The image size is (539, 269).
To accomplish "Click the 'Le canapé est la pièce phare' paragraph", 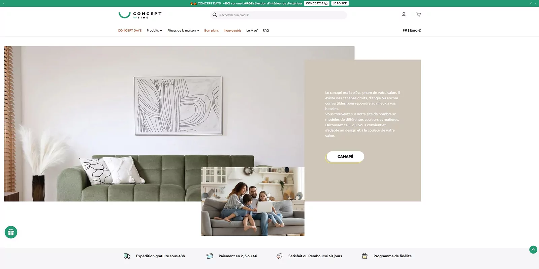I will (x=362, y=114).
